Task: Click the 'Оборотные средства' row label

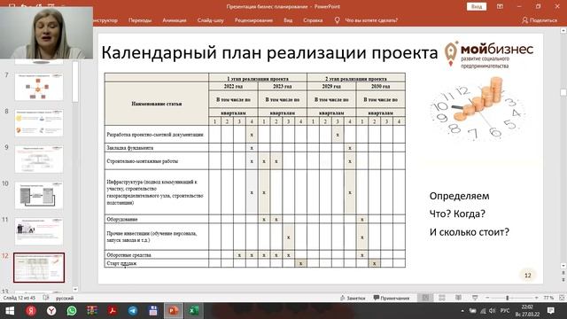Action: tap(128, 255)
